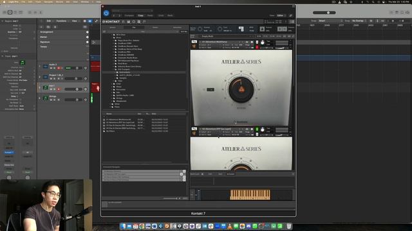Image resolution: width=412 pixels, height=231 pixels.
Task: Click the link icon in plugin header
Action: [290, 15]
